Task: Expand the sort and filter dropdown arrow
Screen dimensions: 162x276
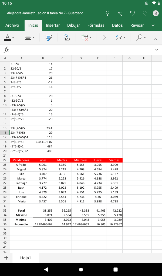Action: (x=124, y=37)
